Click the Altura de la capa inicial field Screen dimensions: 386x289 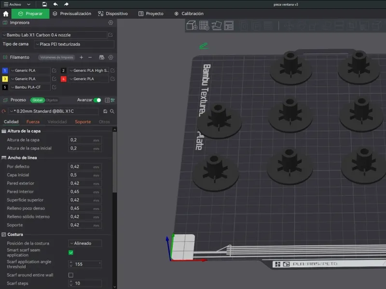click(x=85, y=148)
